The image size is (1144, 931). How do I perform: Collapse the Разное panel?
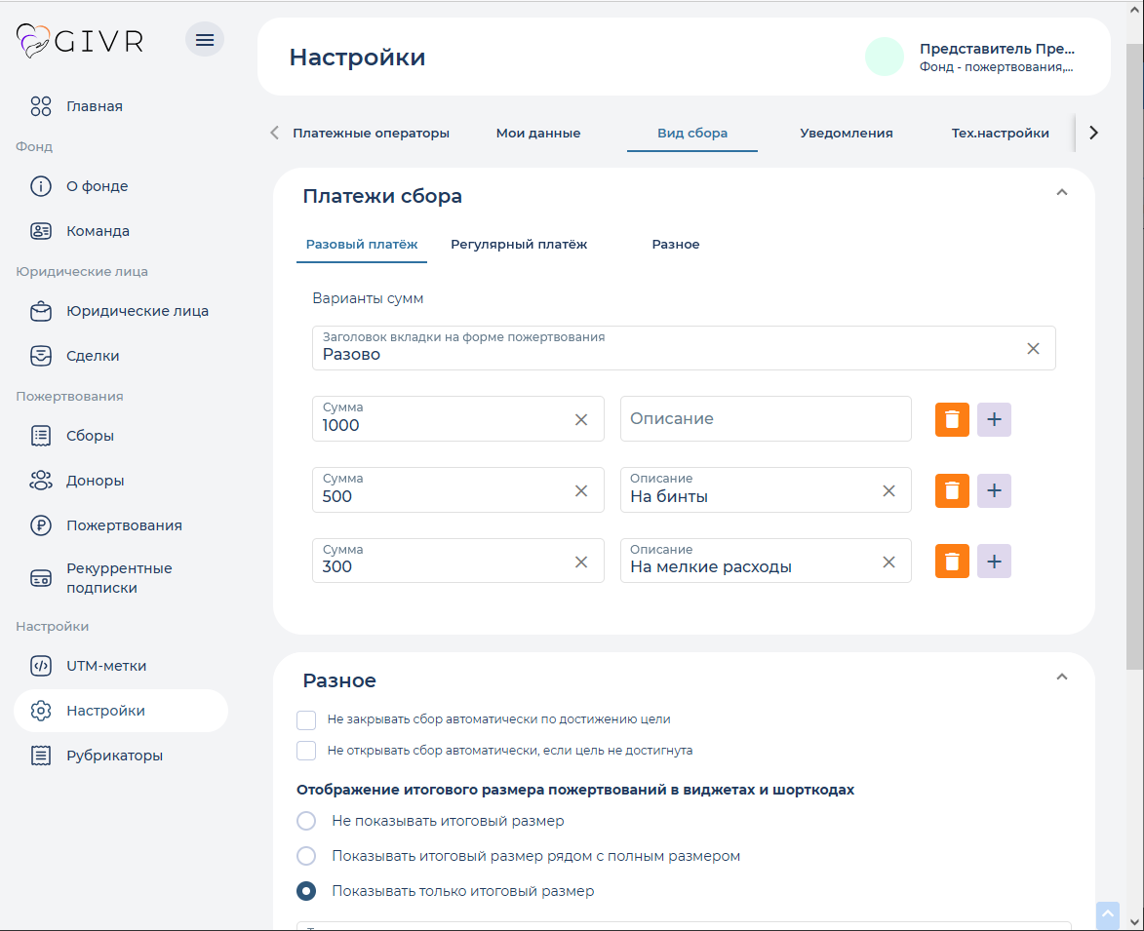tap(1061, 678)
